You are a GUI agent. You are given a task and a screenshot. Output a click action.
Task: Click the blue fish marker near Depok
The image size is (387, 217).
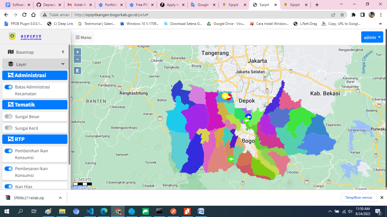tap(248, 117)
